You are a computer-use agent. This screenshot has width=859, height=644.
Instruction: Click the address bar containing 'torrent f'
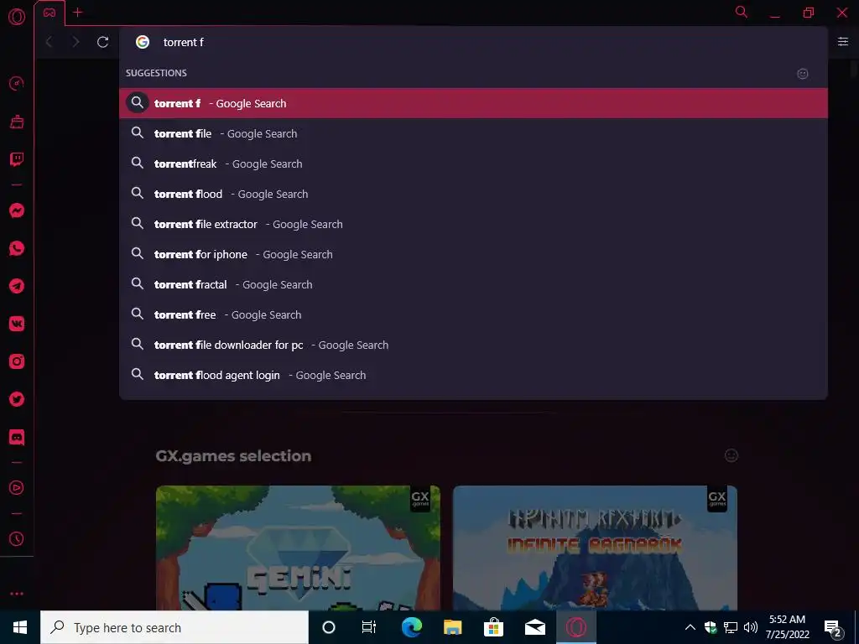(x=473, y=42)
